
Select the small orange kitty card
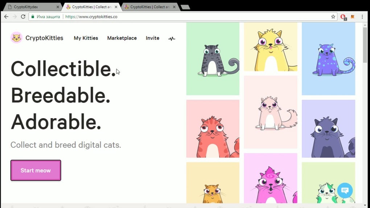(x=213, y=183)
